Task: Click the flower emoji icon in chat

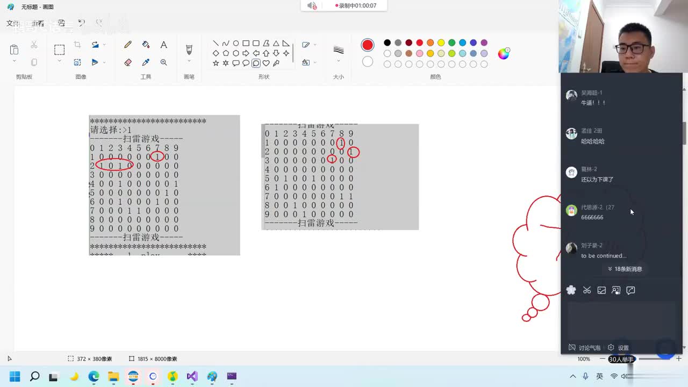Action: [571, 290]
